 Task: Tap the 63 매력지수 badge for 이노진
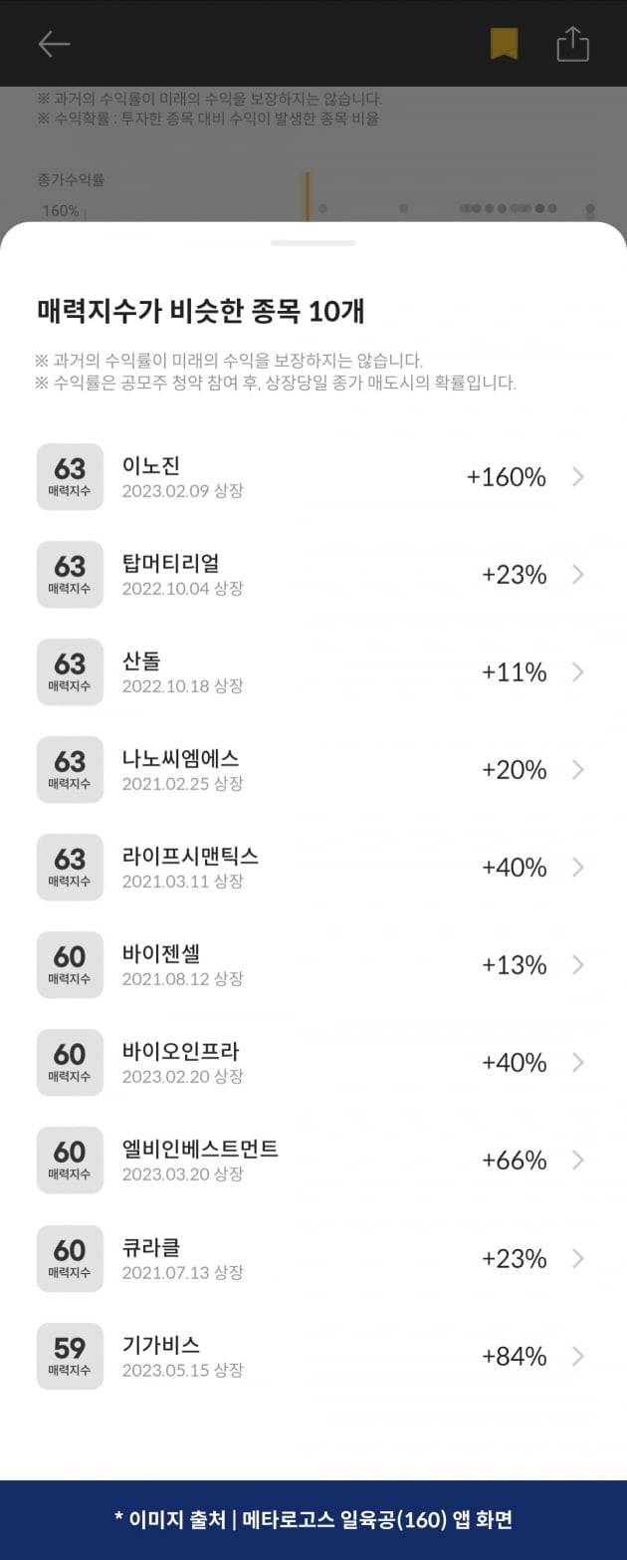[70, 477]
